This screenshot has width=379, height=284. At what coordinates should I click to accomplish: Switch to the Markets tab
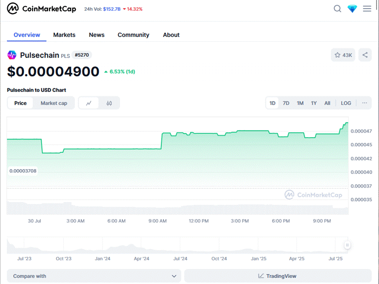pyautogui.click(x=64, y=35)
